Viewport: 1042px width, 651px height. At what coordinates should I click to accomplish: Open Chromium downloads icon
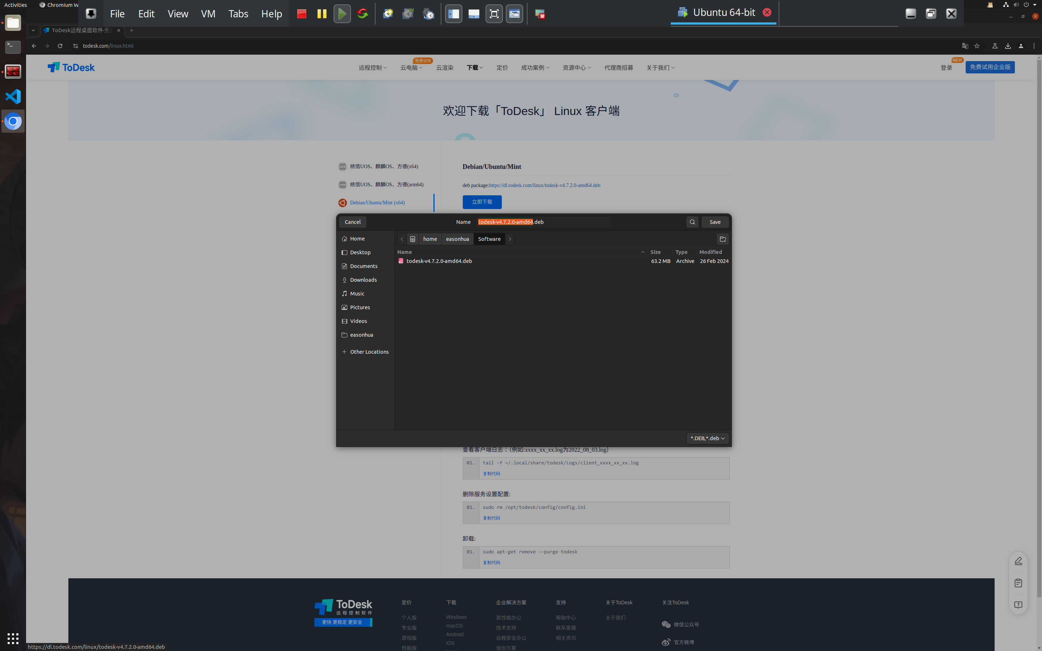pyautogui.click(x=1008, y=46)
